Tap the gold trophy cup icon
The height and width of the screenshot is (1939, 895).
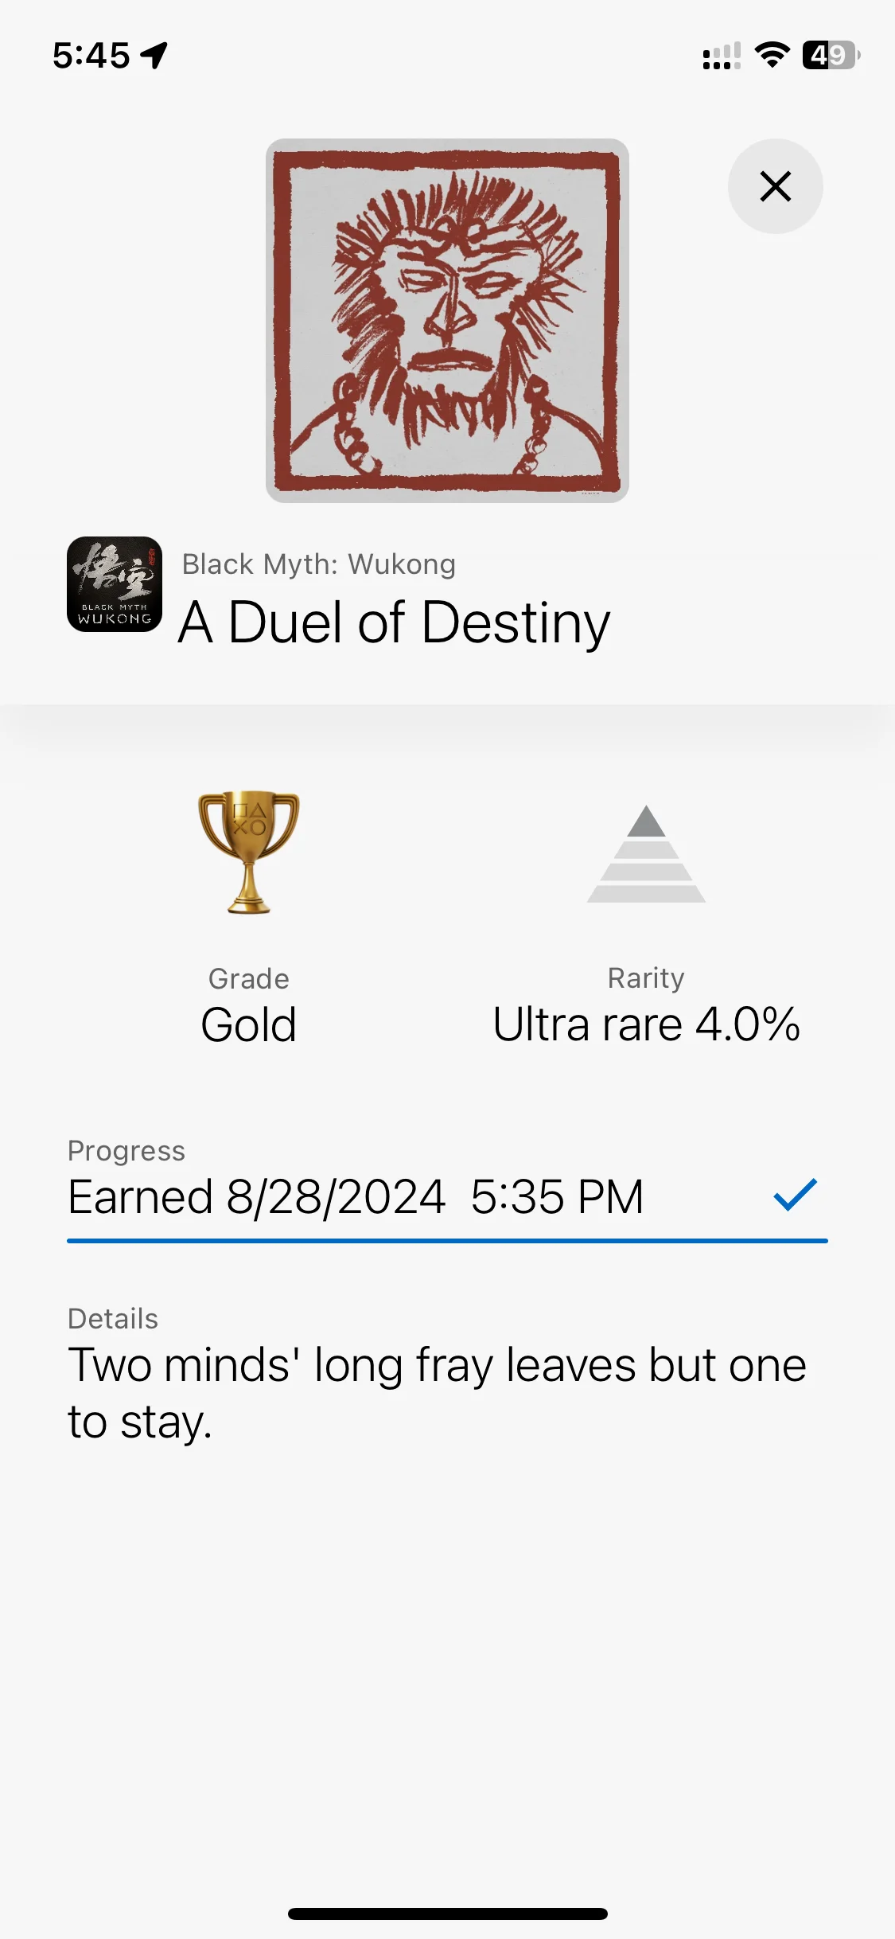[x=249, y=851]
